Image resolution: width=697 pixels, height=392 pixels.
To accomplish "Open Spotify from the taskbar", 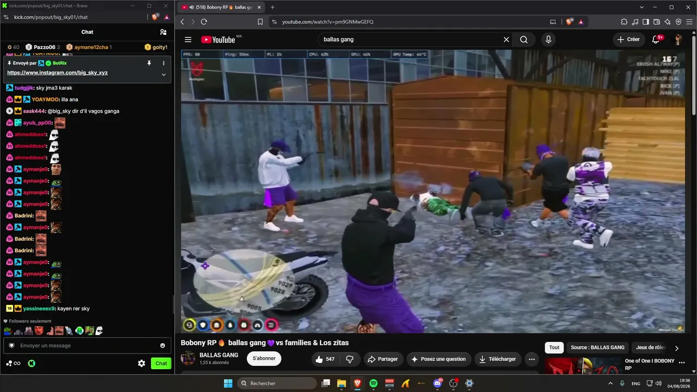I will (x=374, y=383).
